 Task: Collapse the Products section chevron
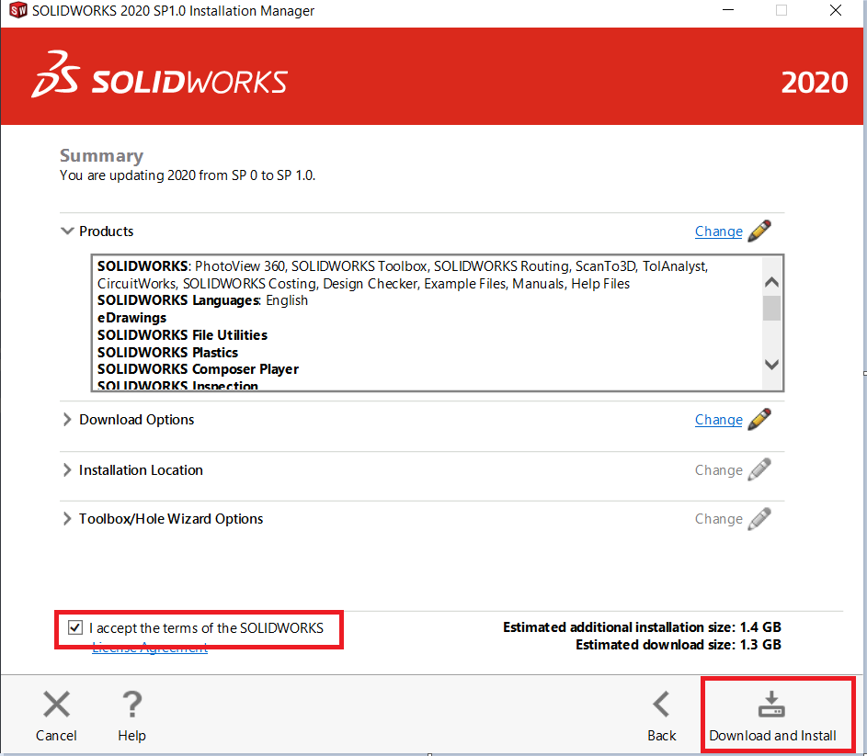tap(67, 231)
